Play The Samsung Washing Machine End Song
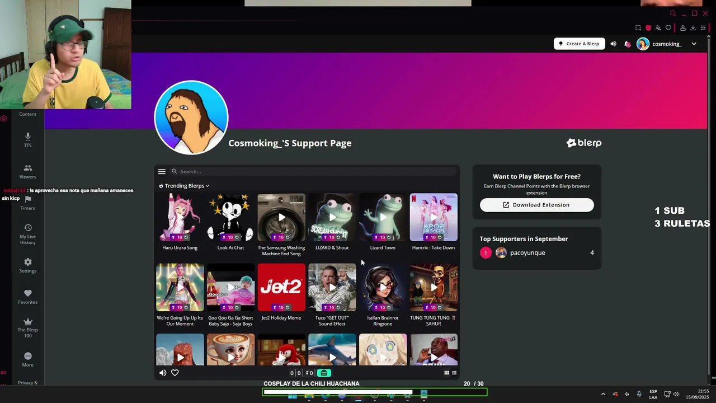 [x=281, y=217]
